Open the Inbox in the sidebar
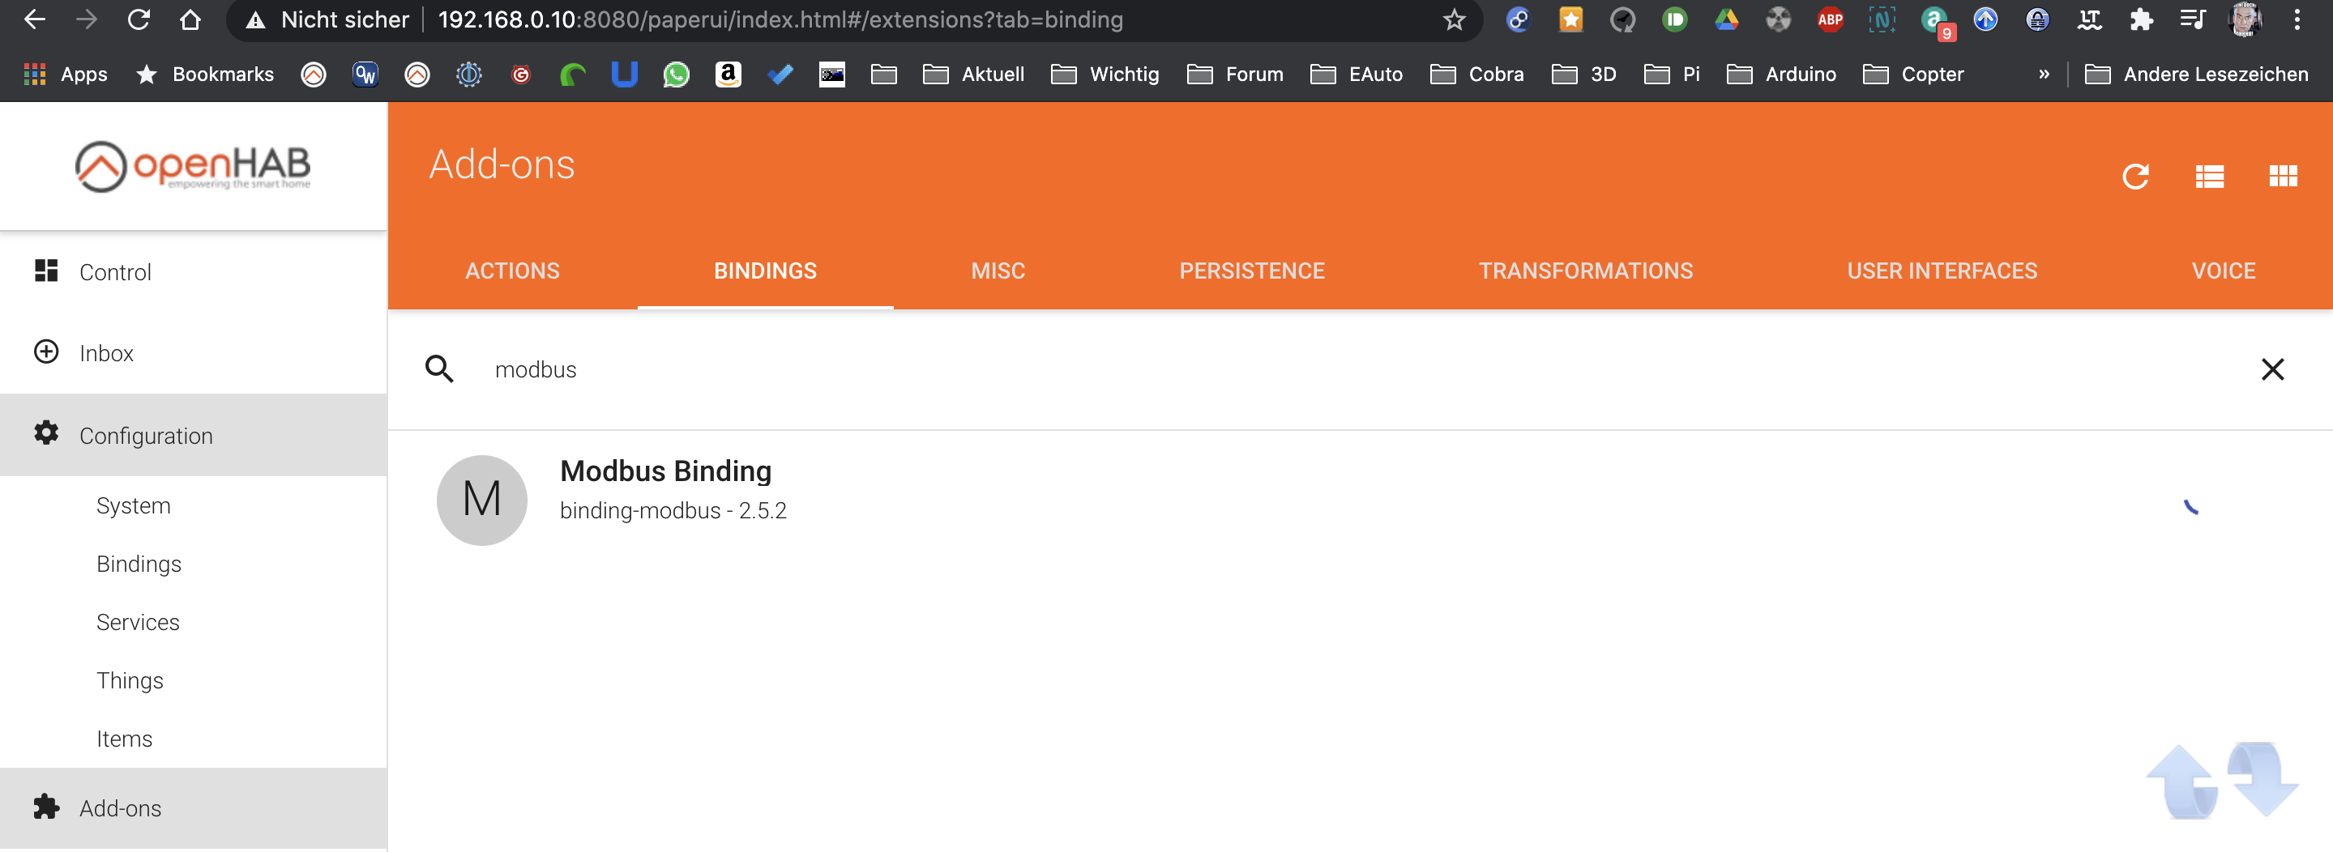Screen dimensions: 2333x852 pos(193,352)
